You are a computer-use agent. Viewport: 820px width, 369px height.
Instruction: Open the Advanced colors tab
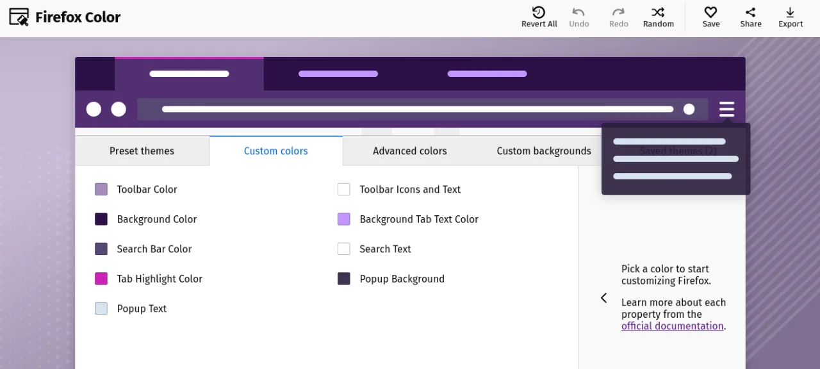click(x=410, y=151)
